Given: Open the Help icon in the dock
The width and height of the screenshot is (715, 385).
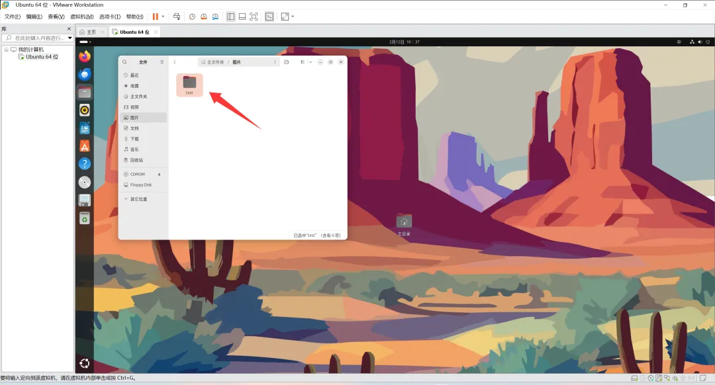Looking at the screenshot, I should [x=84, y=164].
